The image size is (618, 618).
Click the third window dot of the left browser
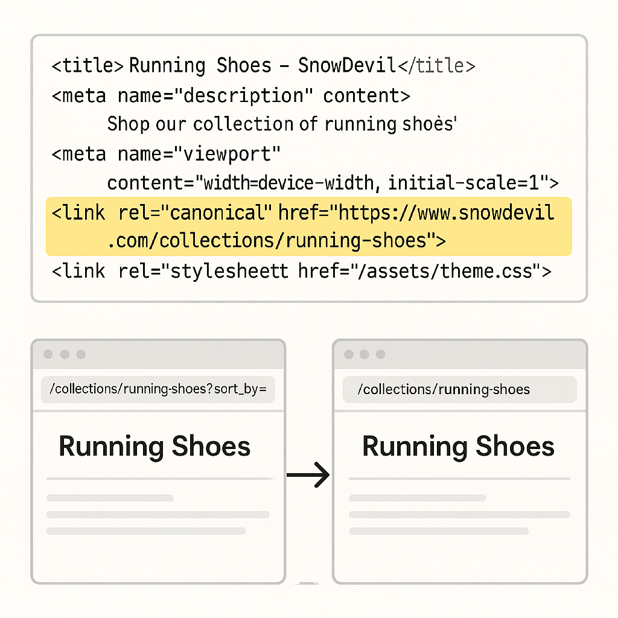tap(81, 354)
